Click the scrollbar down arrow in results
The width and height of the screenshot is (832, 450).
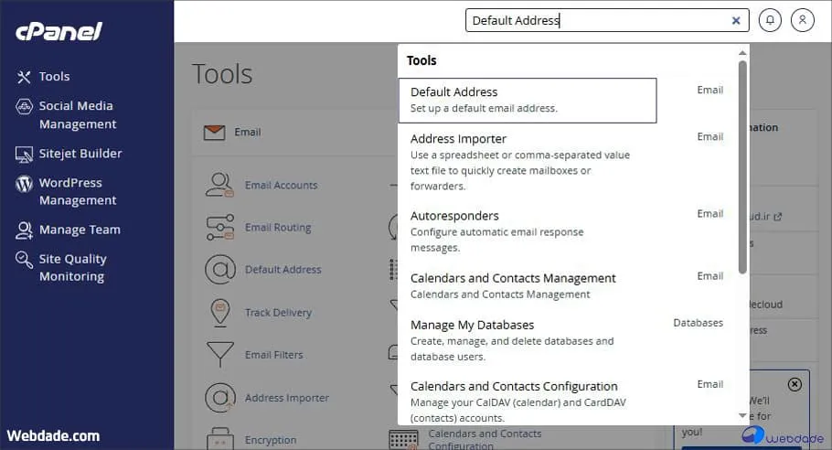tap(742, 415)
